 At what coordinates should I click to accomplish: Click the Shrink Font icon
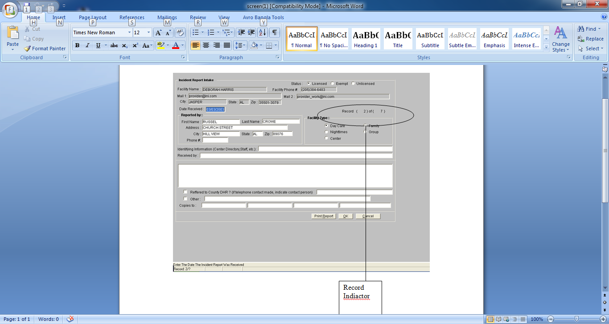click(x=168, y=32)
